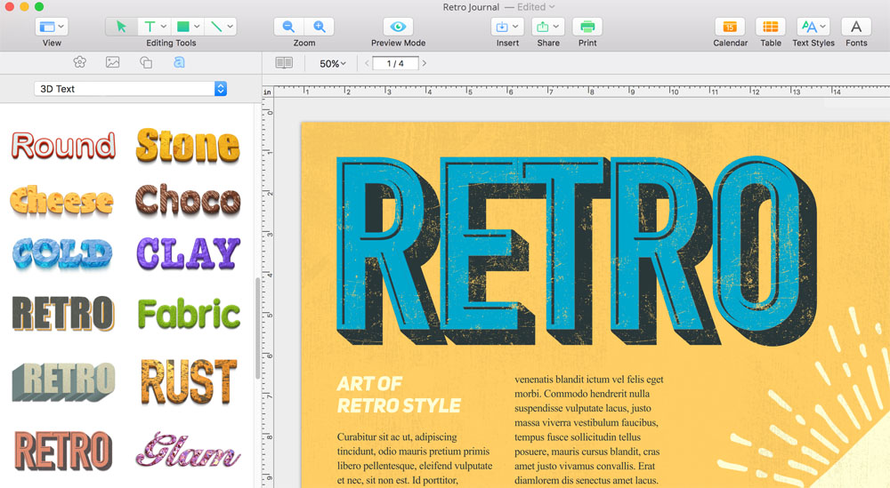Click the zoom in magnifier
The image size is (890, 488).
[320, 27]
